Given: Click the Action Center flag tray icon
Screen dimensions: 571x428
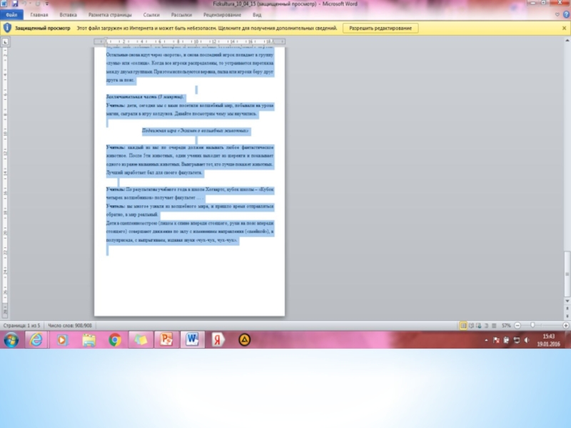Looking at the screenshot, I should 496,340.
